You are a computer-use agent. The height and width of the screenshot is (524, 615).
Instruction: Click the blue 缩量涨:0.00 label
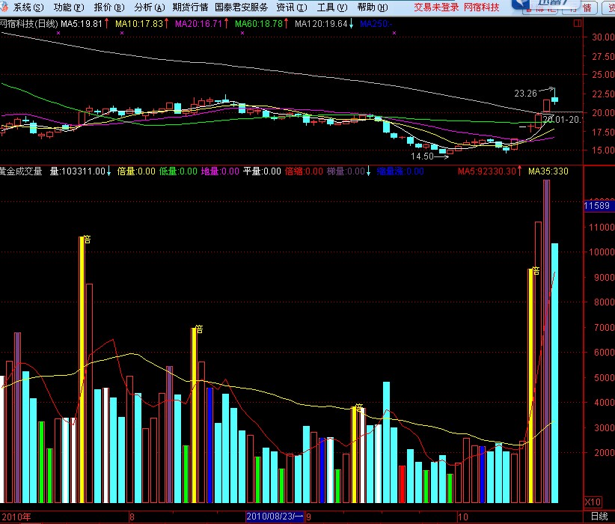(x=400, y=171)
